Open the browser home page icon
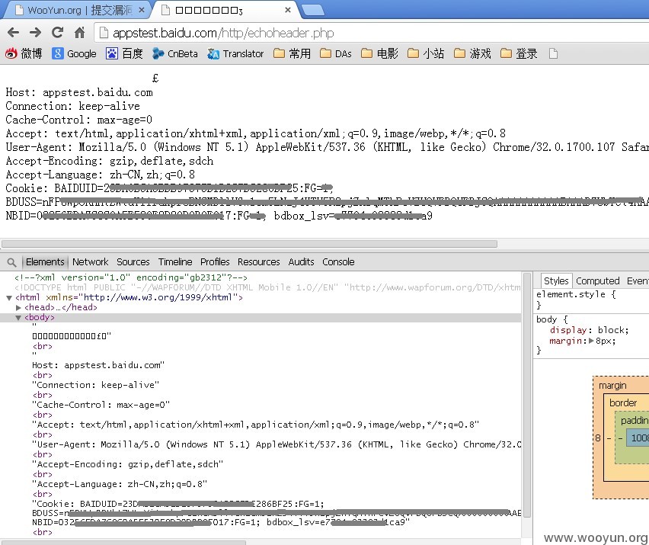 point(79,32)
